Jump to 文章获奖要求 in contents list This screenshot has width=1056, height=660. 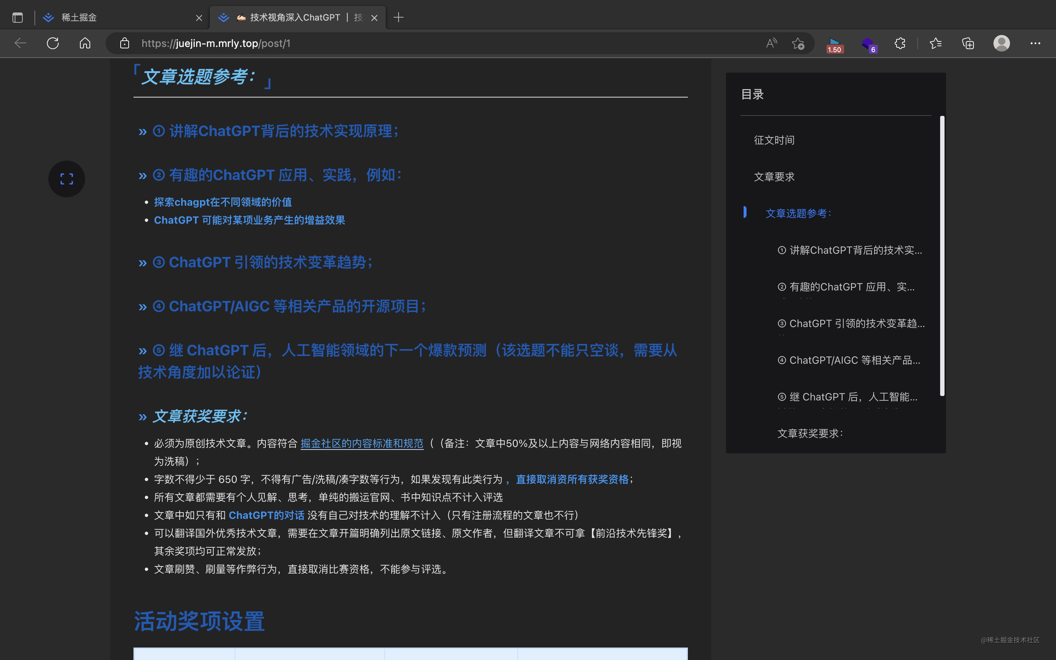coord(810,433)
